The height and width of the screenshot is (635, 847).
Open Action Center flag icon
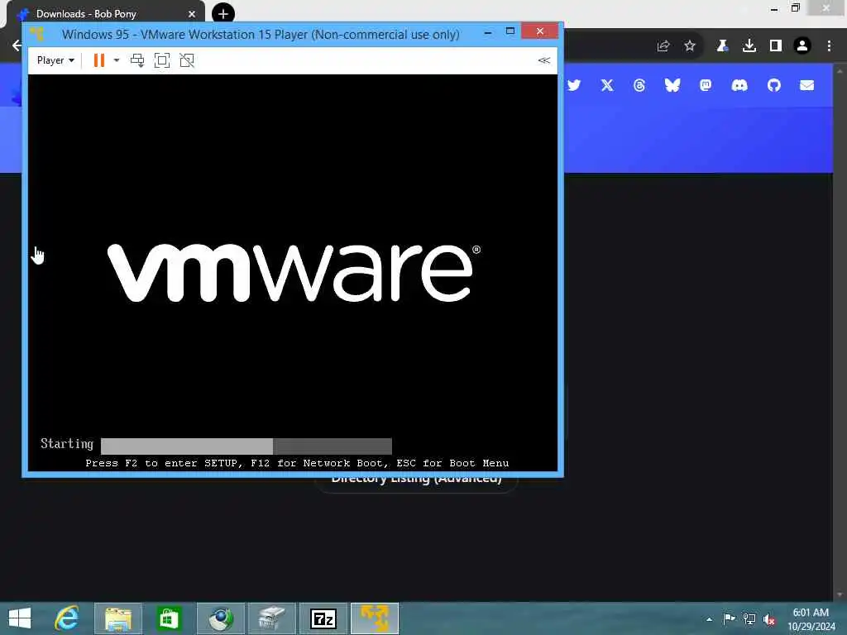point(729,618)
